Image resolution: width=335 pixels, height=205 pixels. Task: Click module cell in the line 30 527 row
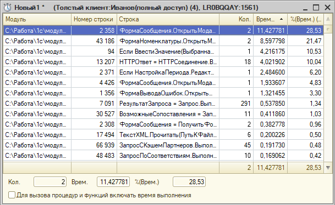pos(37,114)
